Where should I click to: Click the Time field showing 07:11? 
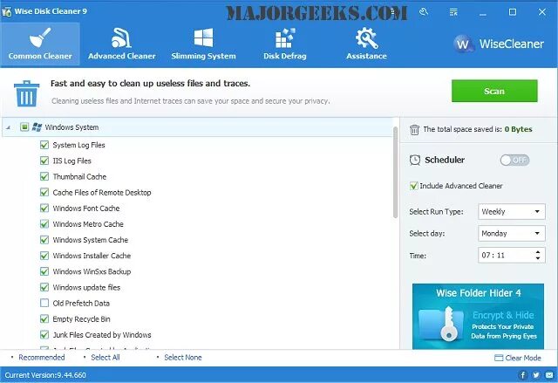click(512, 256)
